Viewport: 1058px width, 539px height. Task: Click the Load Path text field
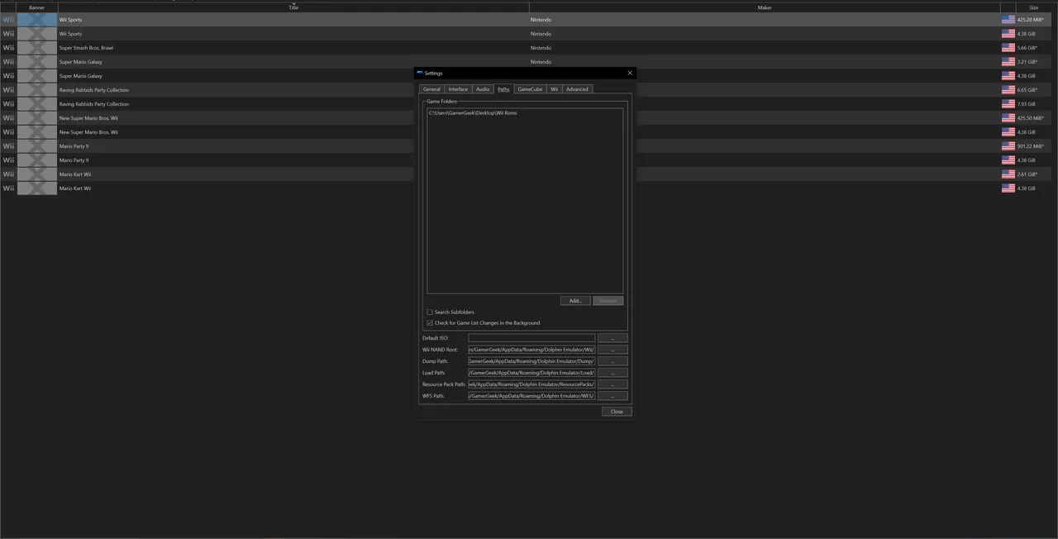(531, 373)
